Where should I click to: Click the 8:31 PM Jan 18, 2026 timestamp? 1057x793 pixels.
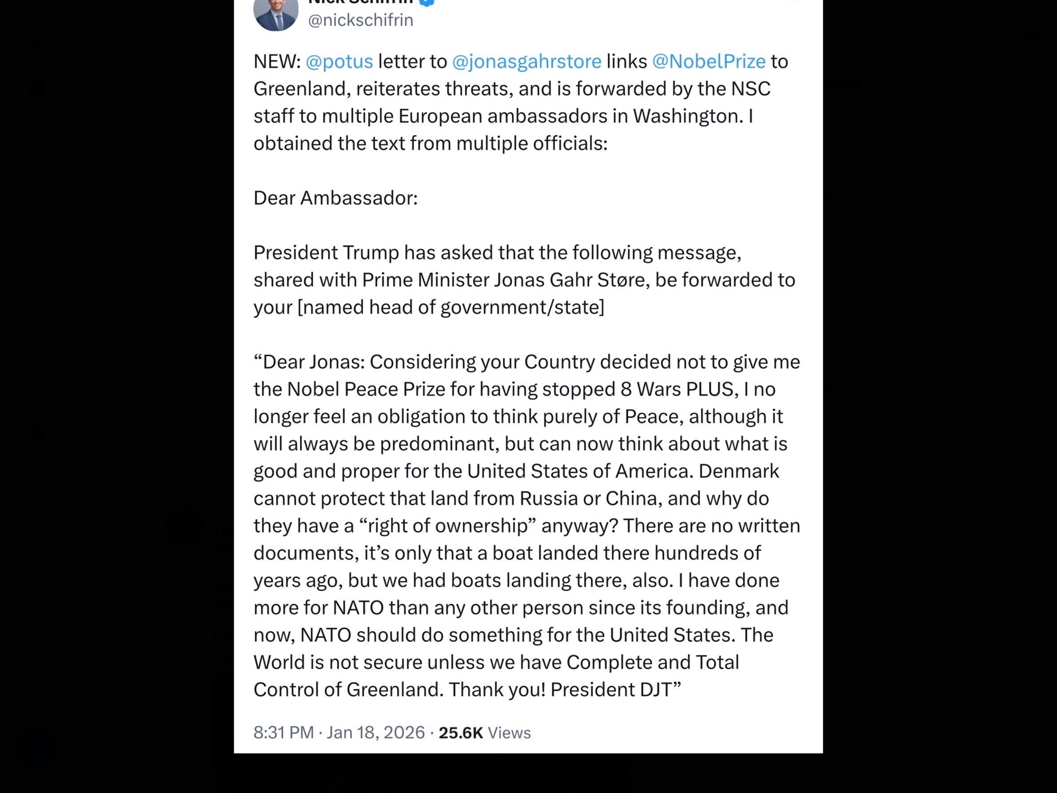point(339,732)
